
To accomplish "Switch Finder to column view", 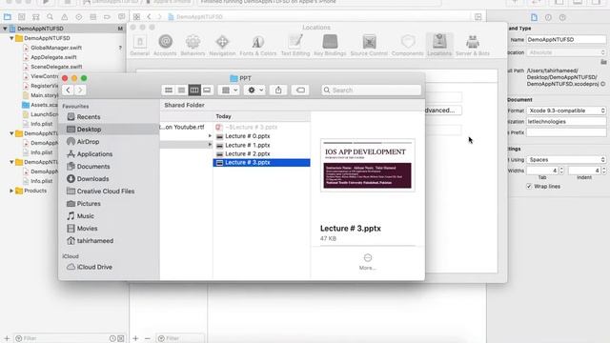I will pyautogui.click(x=194, y=91).
